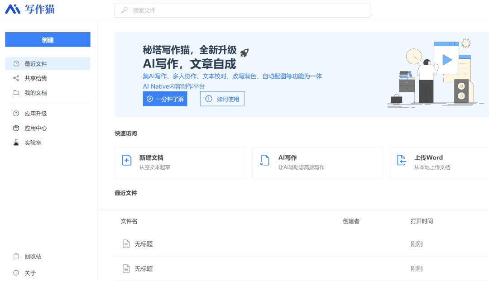Click the blue 创建 button

click(x=48, y=39)
